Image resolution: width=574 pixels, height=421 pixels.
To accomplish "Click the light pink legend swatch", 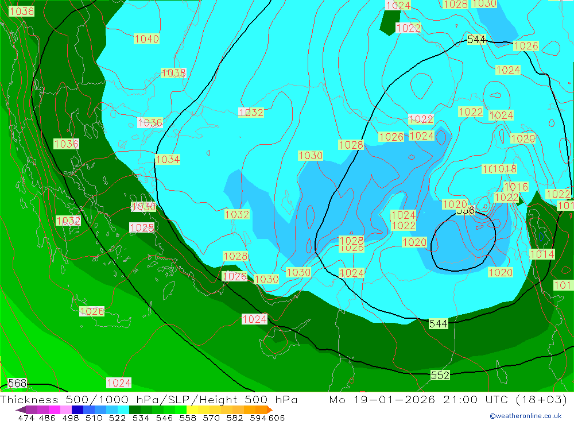I will click(x=65, y=410).
